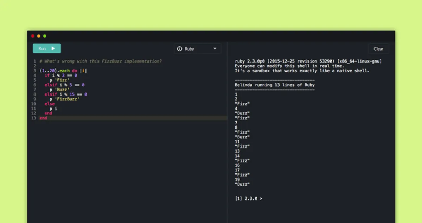Click the info icon beside the Ruby label
This screenshot has height=223, width=422.
(x=180, y=49)
